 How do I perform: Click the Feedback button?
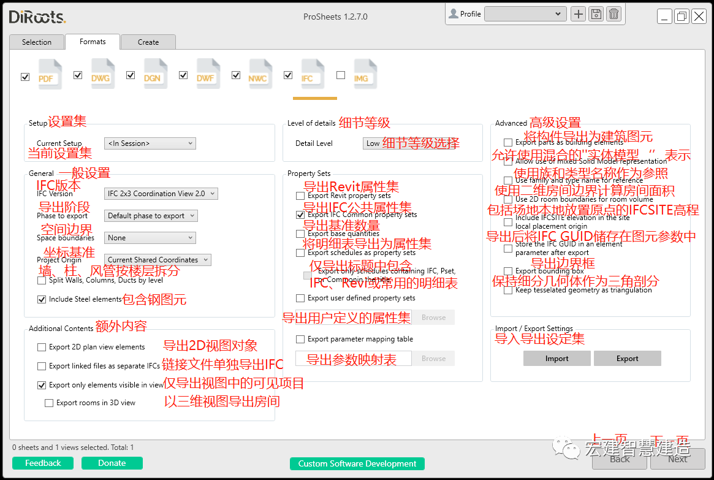tap(43, 463)
